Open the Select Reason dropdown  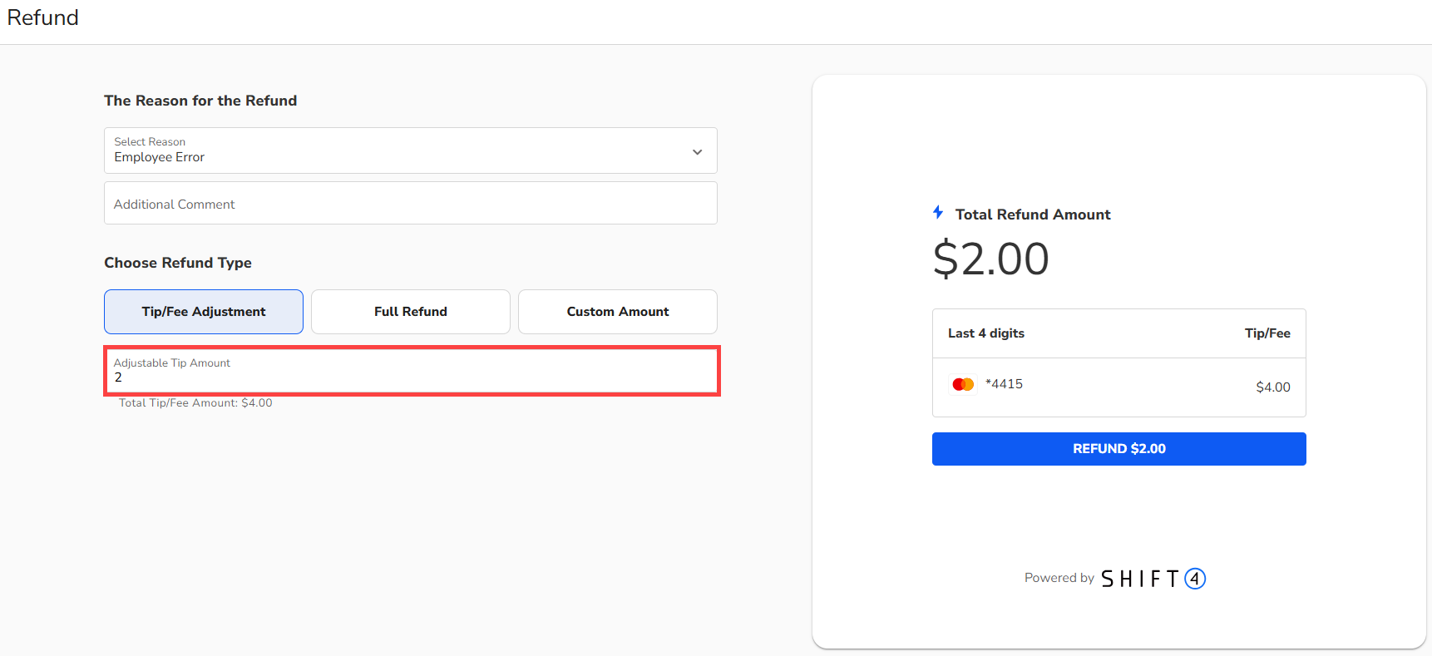[410, 150]
